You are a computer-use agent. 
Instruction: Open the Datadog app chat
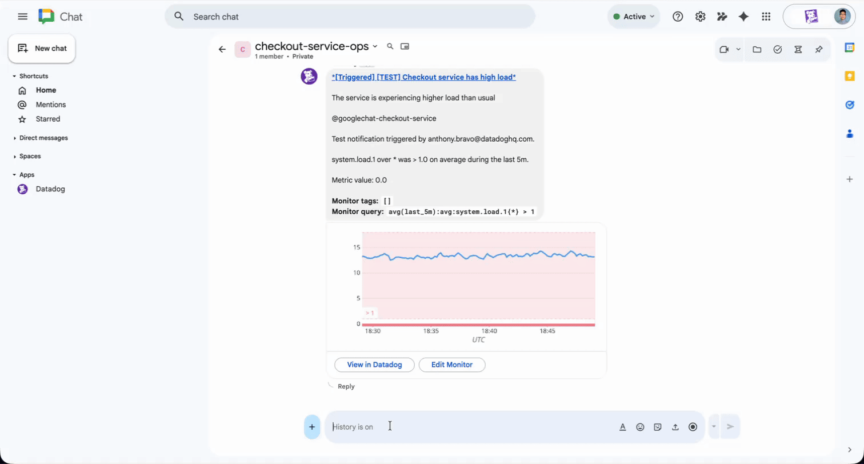[50, 189]
